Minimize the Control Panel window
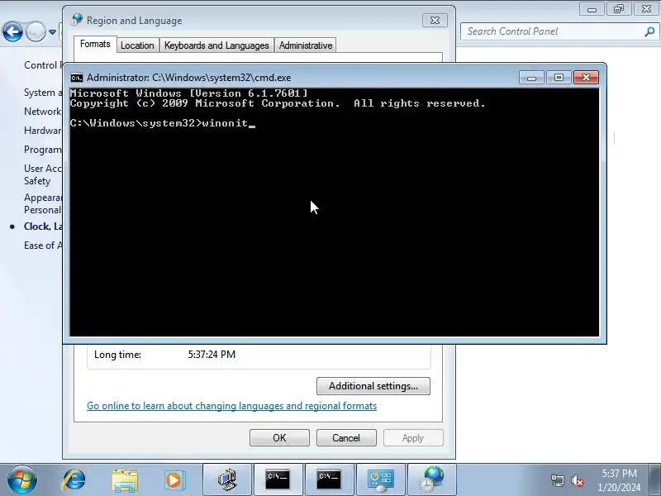This screenshot has height=496, width=661. pyautogui.click(x=592, y=9)
